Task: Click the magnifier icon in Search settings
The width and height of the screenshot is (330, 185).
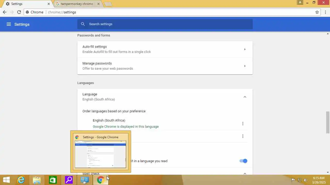Action: click(x=83, y=24)
